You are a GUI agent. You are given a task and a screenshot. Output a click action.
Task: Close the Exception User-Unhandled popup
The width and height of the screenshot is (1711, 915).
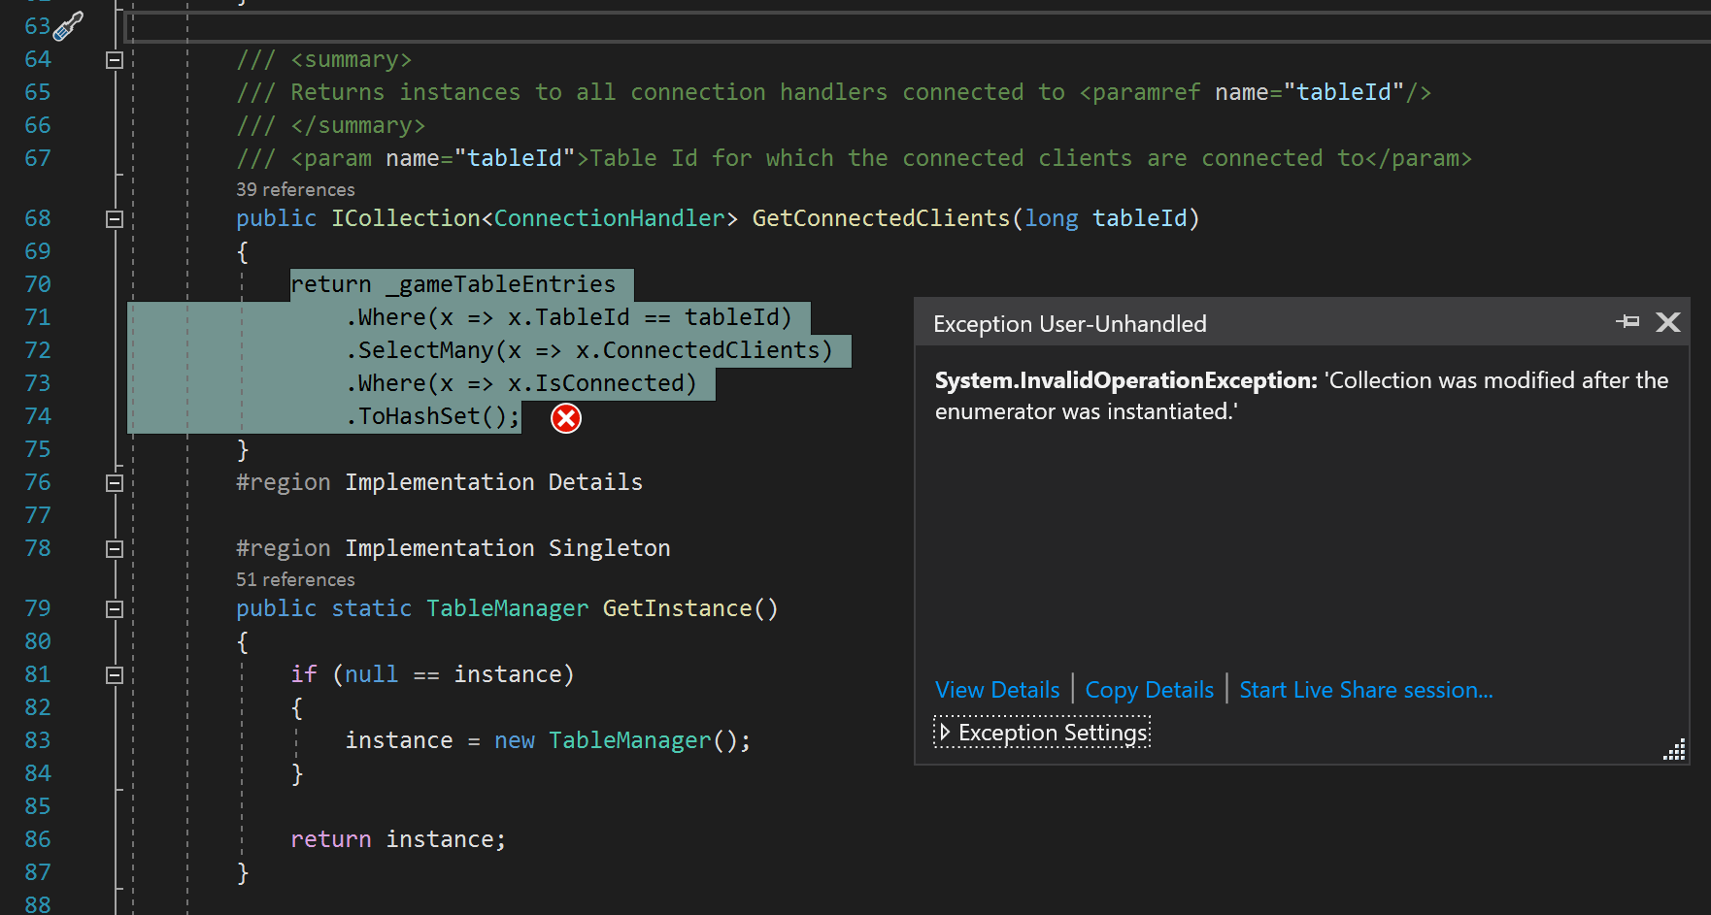point(1668,322)
